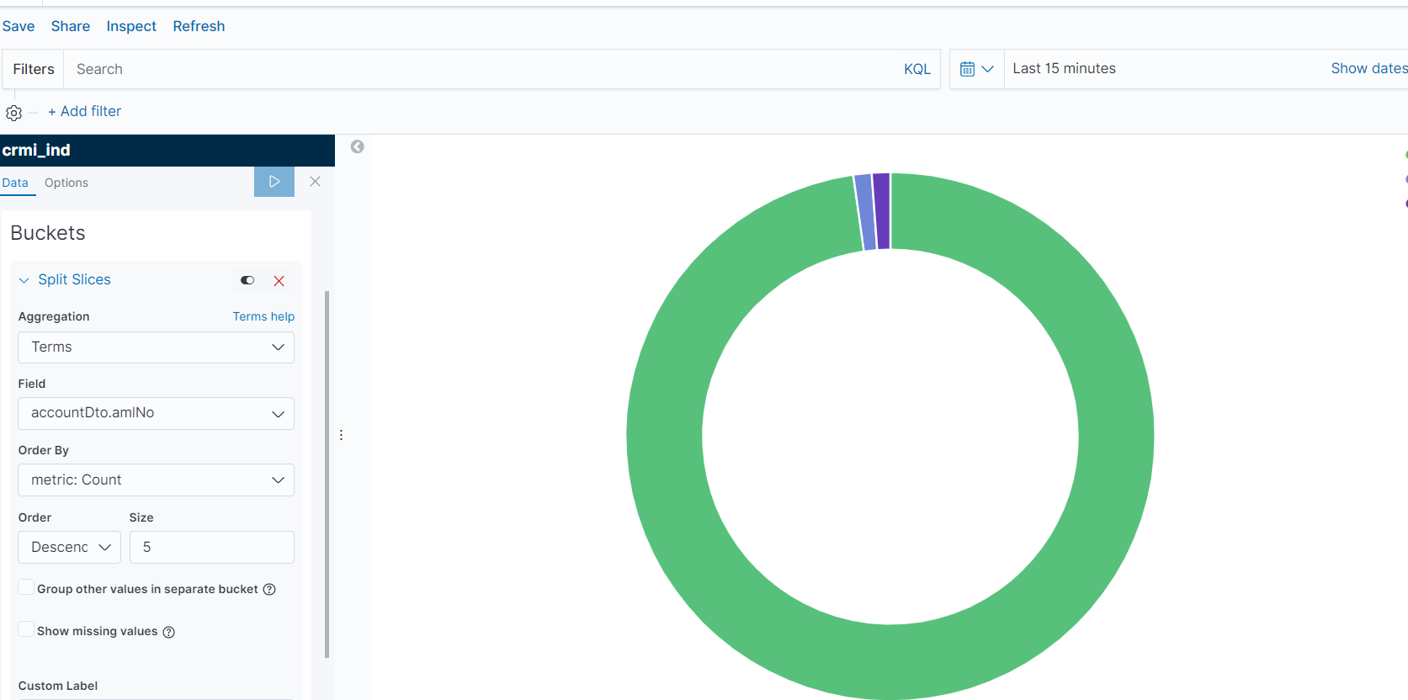Click help icon next to Show missing values

tap(168, 632)
